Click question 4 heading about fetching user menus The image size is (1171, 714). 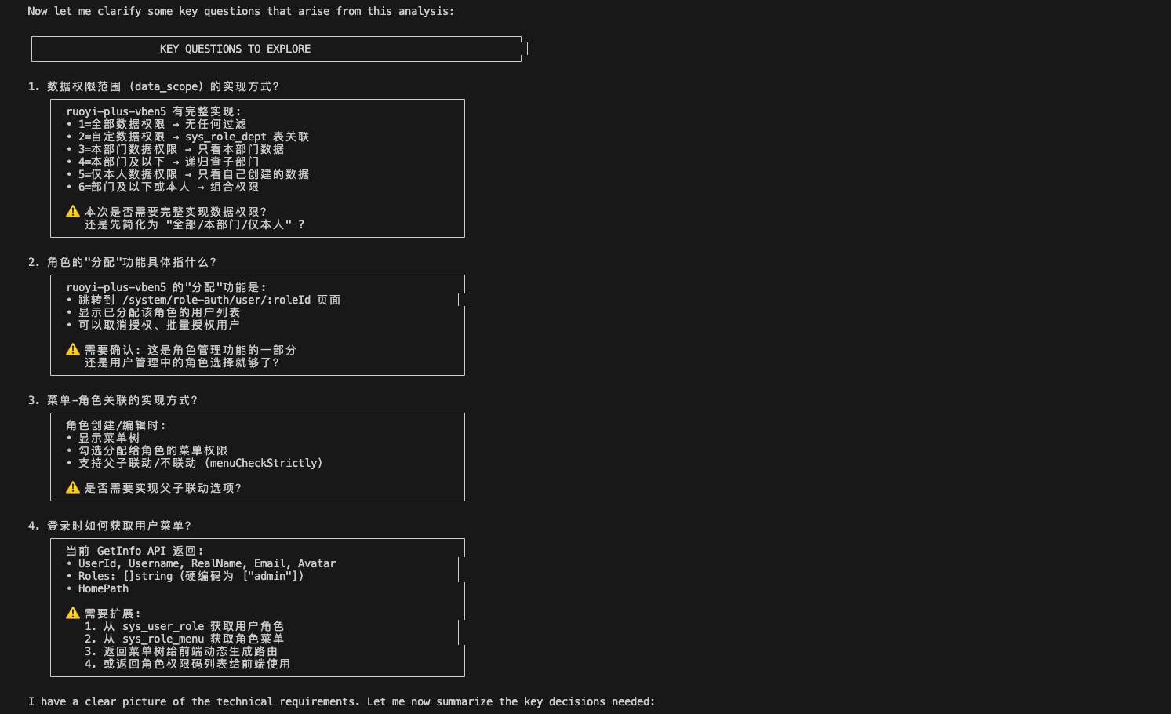pos(110,526)
